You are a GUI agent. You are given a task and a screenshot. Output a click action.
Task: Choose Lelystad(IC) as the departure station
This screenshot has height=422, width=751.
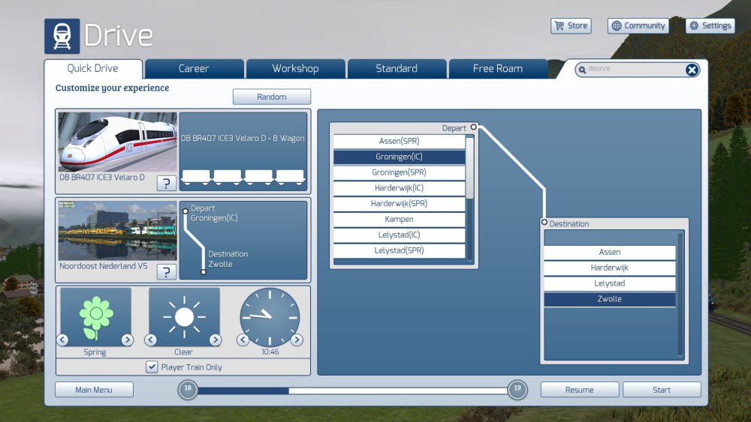point(398,235)
